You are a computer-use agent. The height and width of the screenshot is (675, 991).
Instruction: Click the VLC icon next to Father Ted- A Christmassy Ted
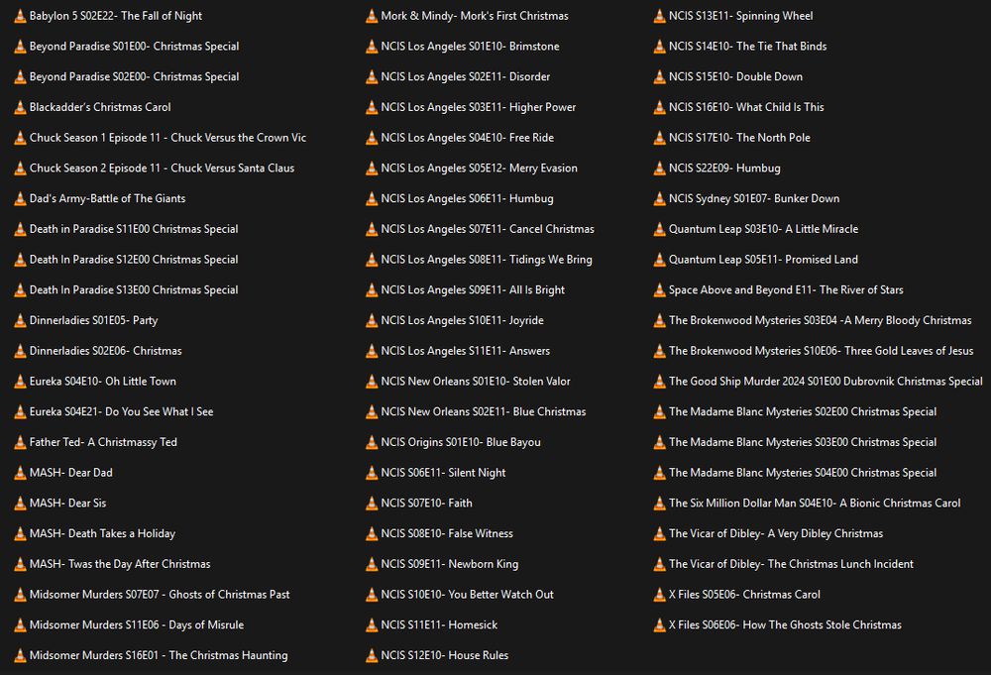[x=20, y=442]
